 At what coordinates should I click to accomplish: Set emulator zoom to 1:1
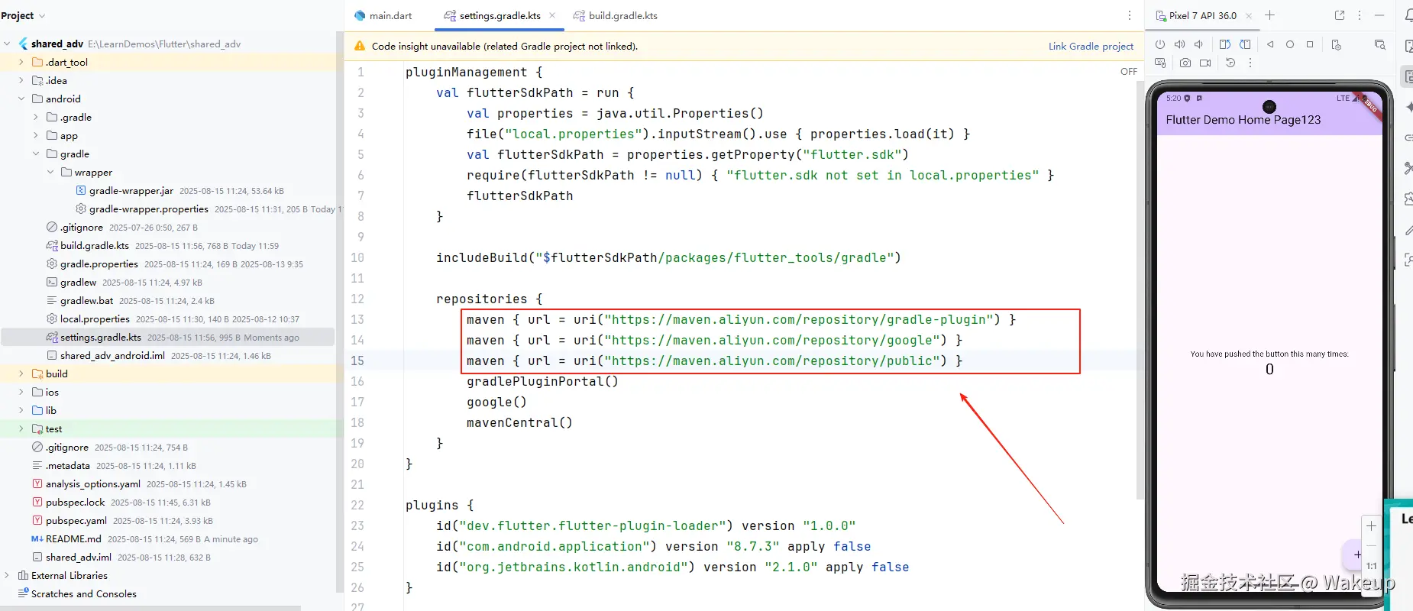[x=1371, y=566]
